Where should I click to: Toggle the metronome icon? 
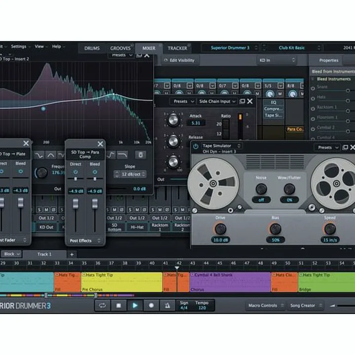[x=168, y=306]
